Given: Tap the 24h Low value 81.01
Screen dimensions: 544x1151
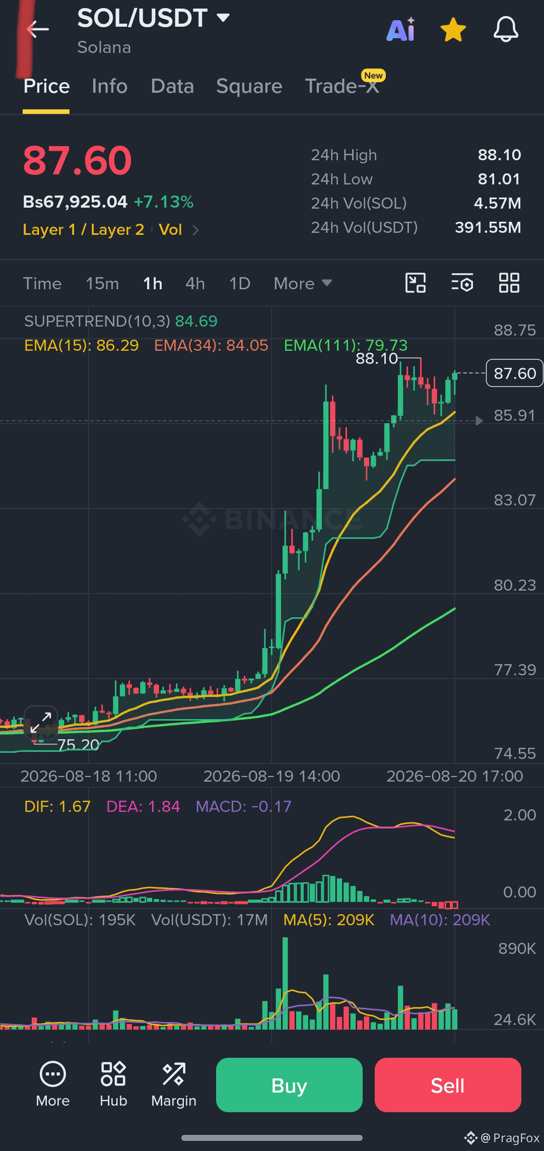Looking at the screenshot, I should click(x=499, y=179).
